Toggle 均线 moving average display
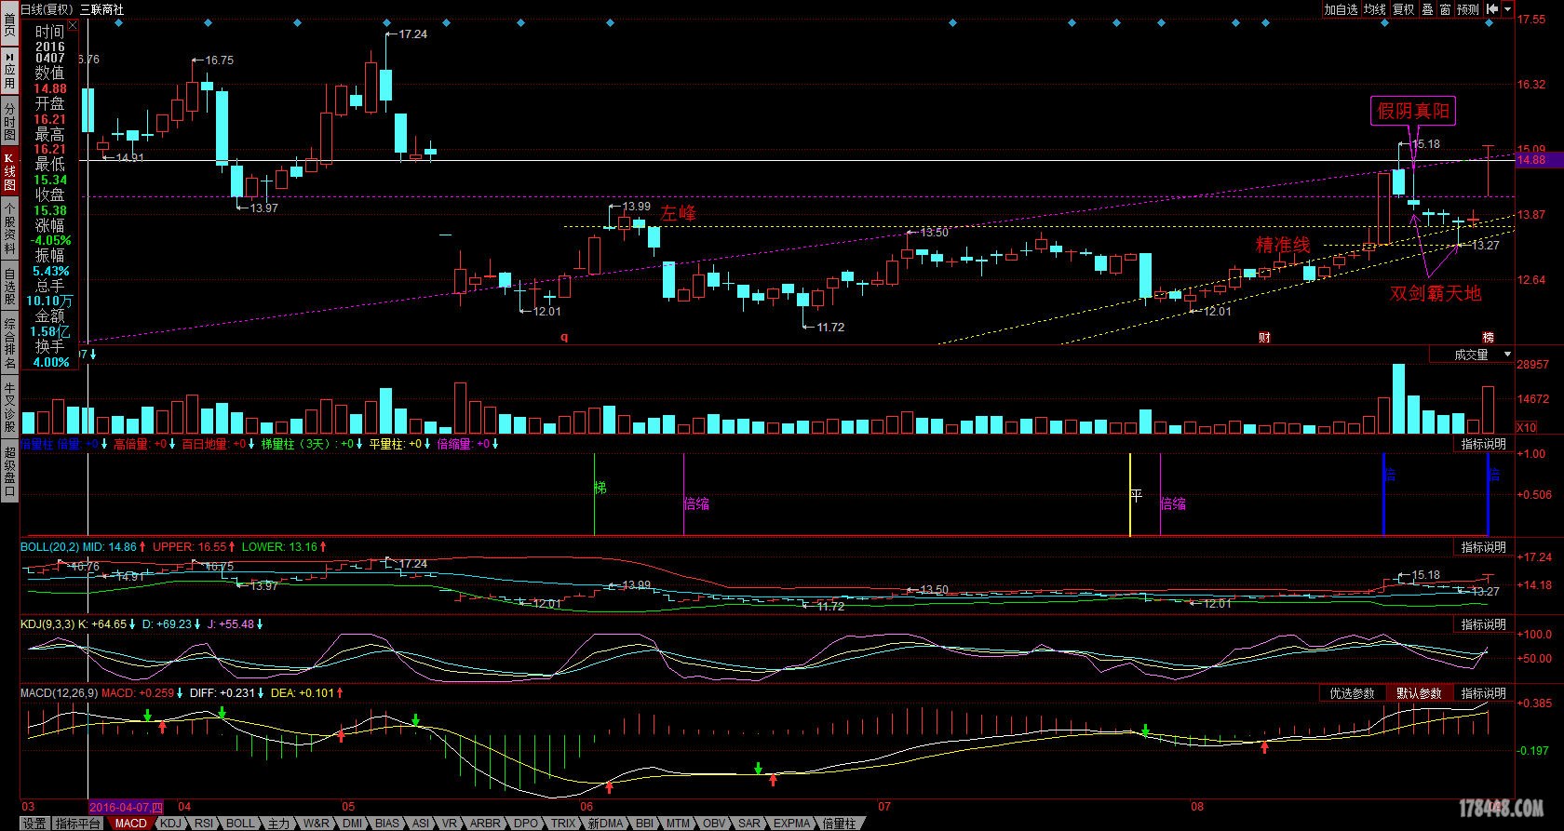The width and height of the screenshot is (1564, 831). point(1375,9)
